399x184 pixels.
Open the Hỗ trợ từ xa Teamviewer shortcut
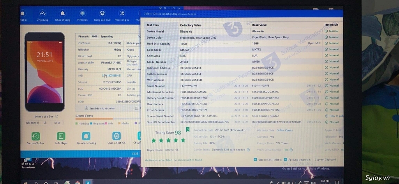pyautogui.click(x=28, y=164)
